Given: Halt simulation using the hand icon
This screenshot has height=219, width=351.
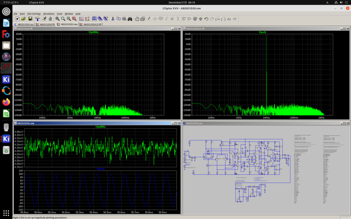Looking at the screenshot, I should pos(50,19).
